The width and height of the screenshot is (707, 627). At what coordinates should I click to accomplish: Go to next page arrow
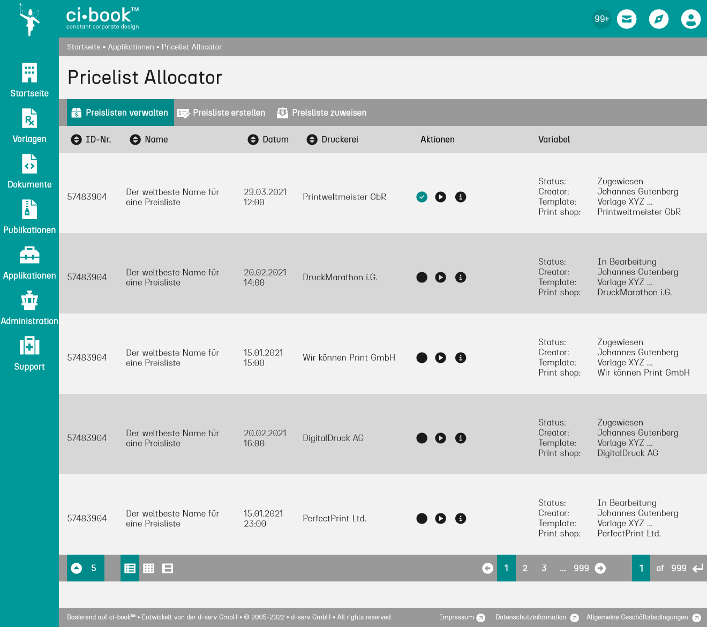point(600,568)
